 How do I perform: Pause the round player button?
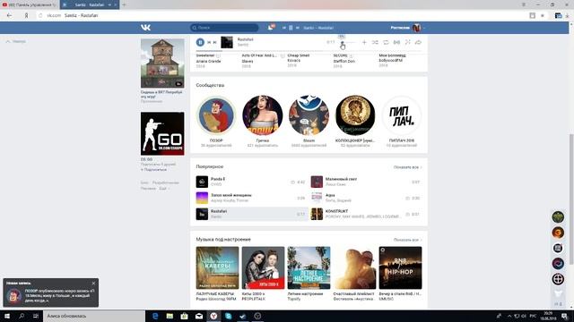(200, 42)
